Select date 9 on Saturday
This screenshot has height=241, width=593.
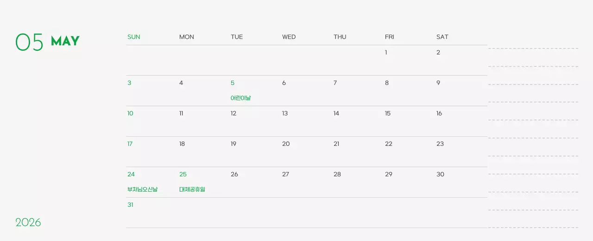[x=438, y=83]
